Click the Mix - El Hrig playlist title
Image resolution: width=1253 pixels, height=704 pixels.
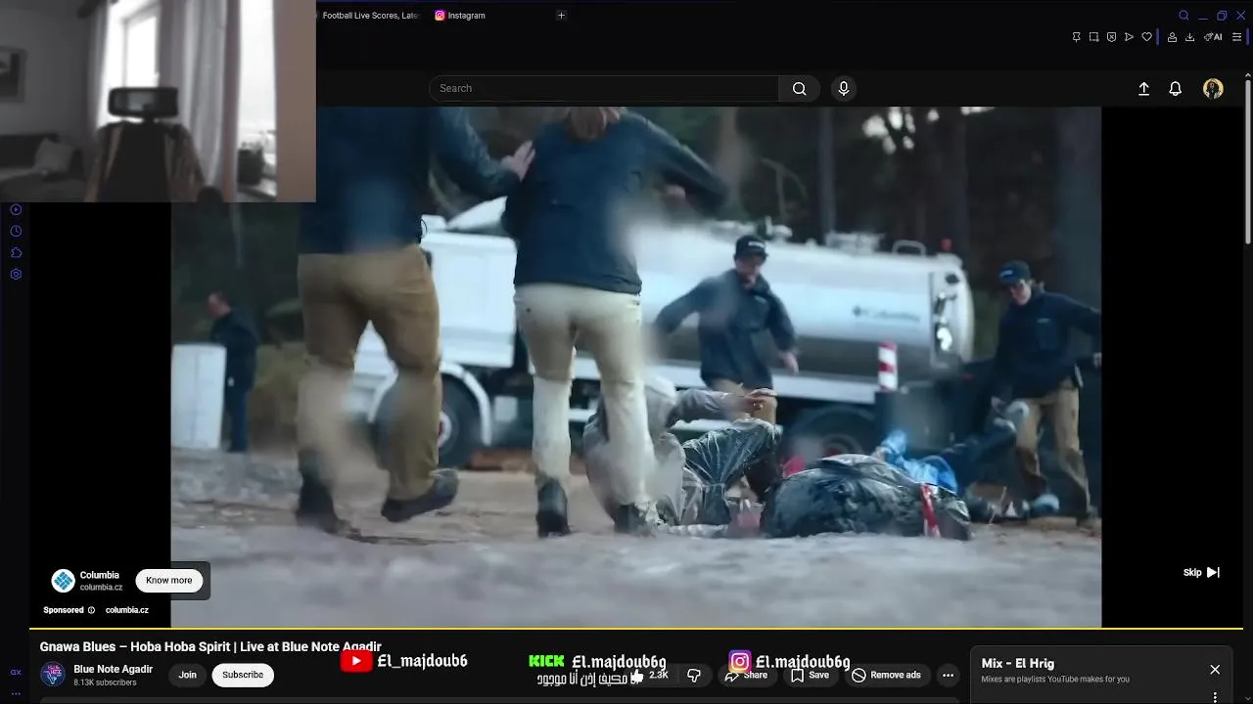[1018, 664]
